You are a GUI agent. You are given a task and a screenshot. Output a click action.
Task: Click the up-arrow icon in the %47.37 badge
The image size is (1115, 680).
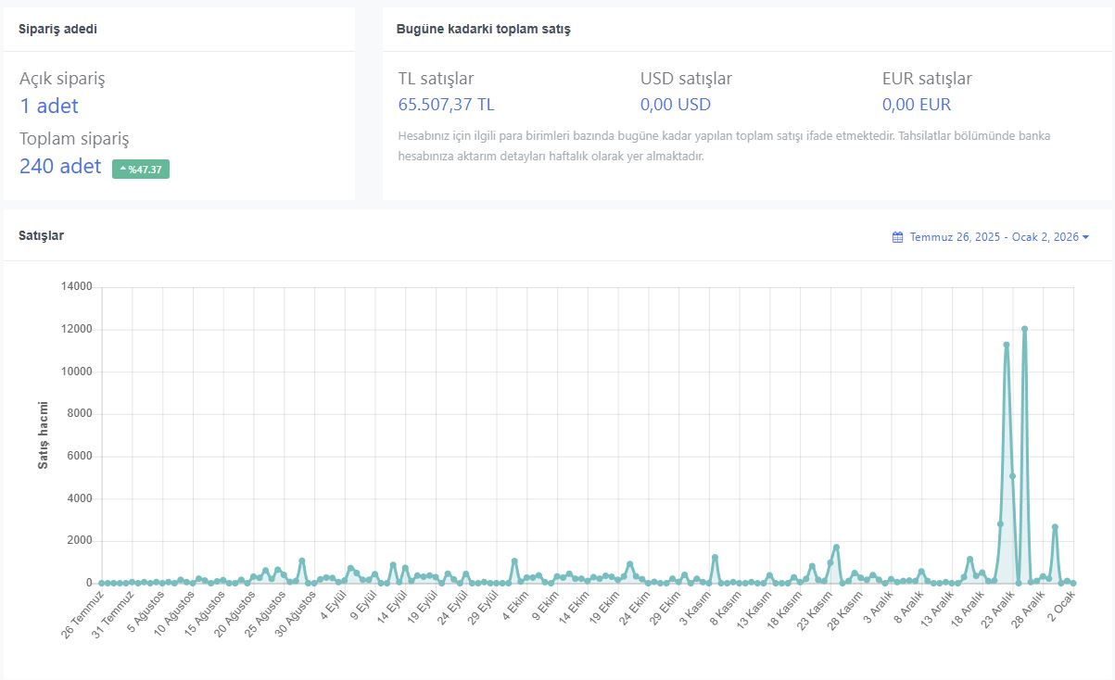122,169
